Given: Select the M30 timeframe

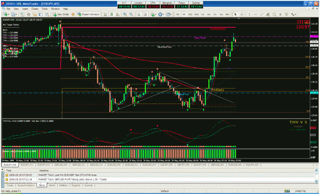Looking at the screenshot, I should [197, 14].
